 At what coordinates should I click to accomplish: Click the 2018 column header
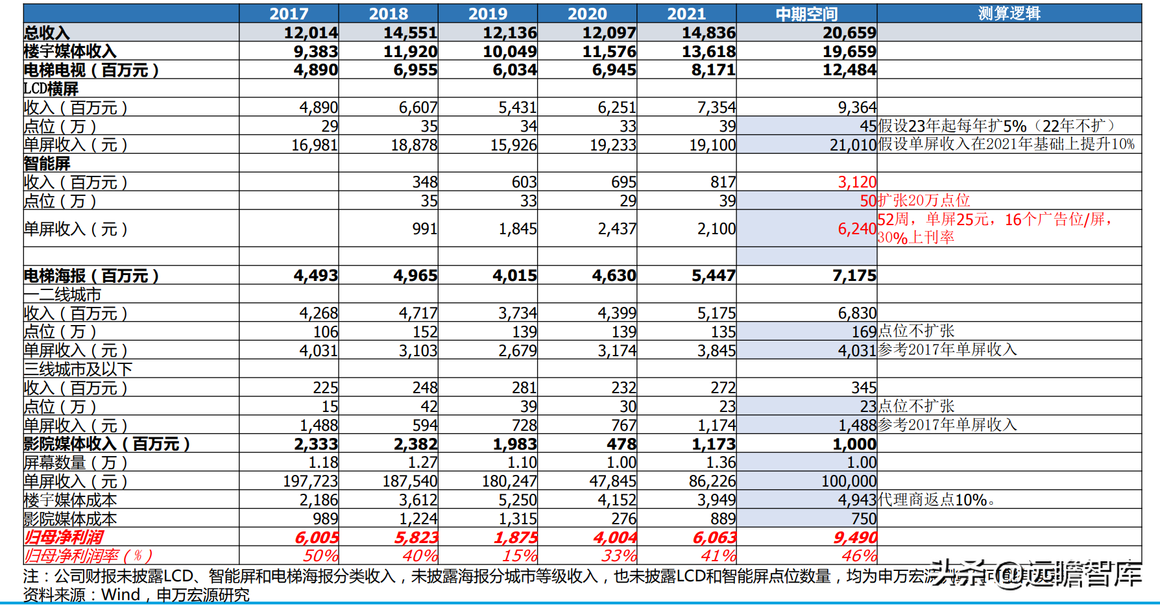(x=388, y=14)
